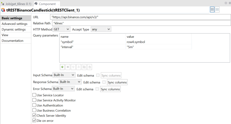Viewport: 231px width, 124px height.
Task: Click the name column header
Action: [93, 37]
